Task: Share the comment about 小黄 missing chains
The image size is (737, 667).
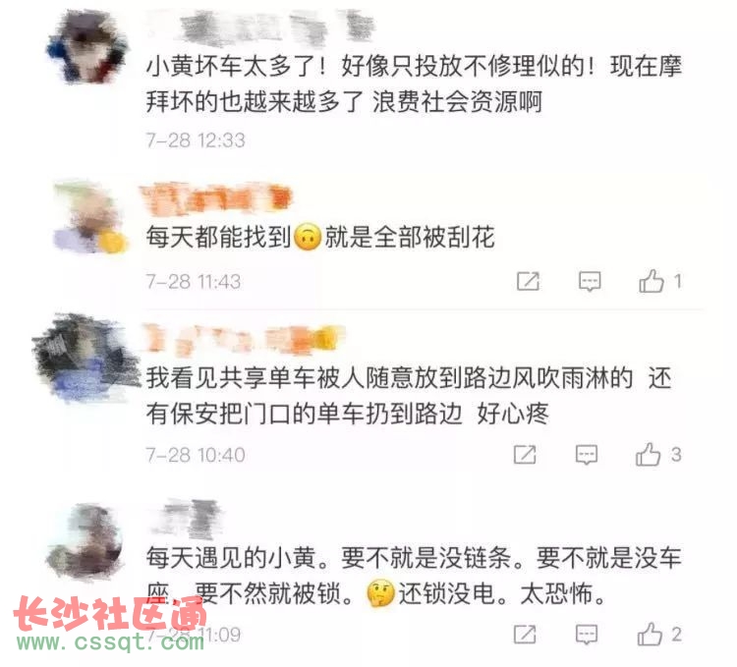Action: tap(525, 635)
